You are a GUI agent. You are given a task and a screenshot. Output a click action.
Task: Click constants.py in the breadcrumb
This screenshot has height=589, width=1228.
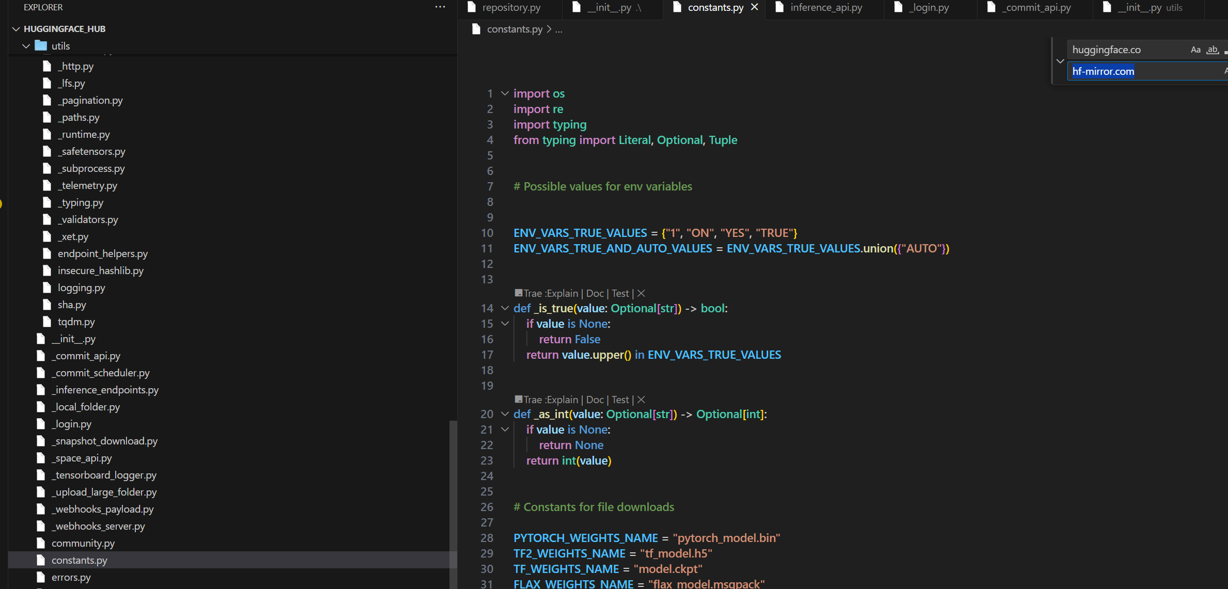tap(515, 29)
